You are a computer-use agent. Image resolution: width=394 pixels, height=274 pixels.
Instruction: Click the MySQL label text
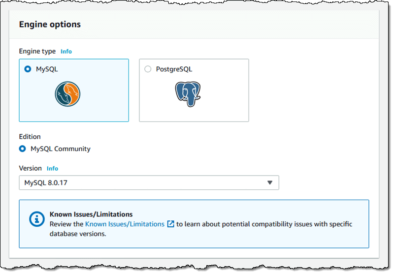coord(47,69)
